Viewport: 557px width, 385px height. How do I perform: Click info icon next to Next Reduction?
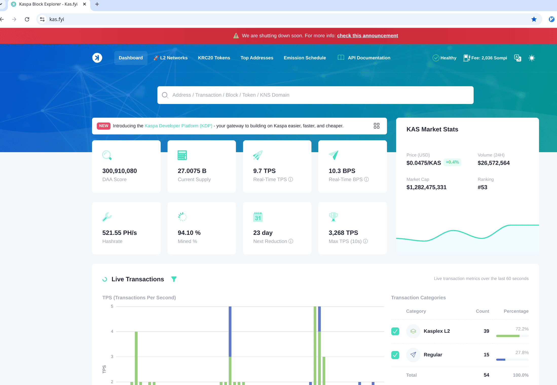click(291, 241)
